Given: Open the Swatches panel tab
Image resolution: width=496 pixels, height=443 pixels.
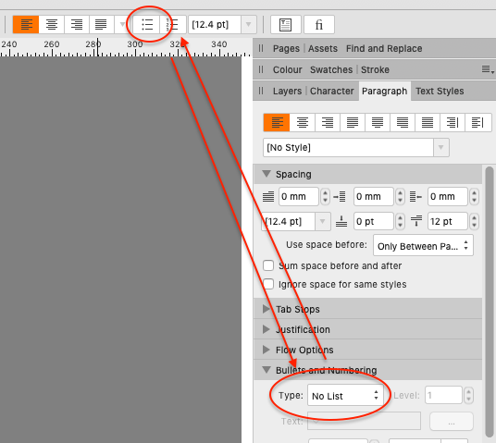Looking at the screenshot, I should click(x=331, y=69).
